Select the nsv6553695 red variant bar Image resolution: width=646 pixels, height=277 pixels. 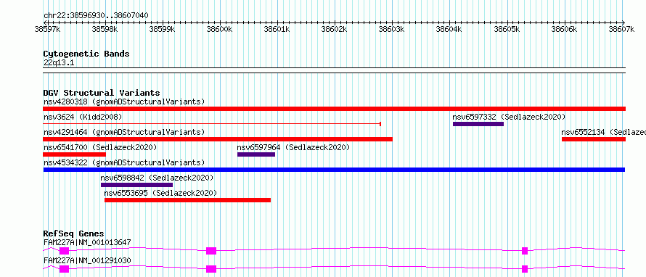187,200
